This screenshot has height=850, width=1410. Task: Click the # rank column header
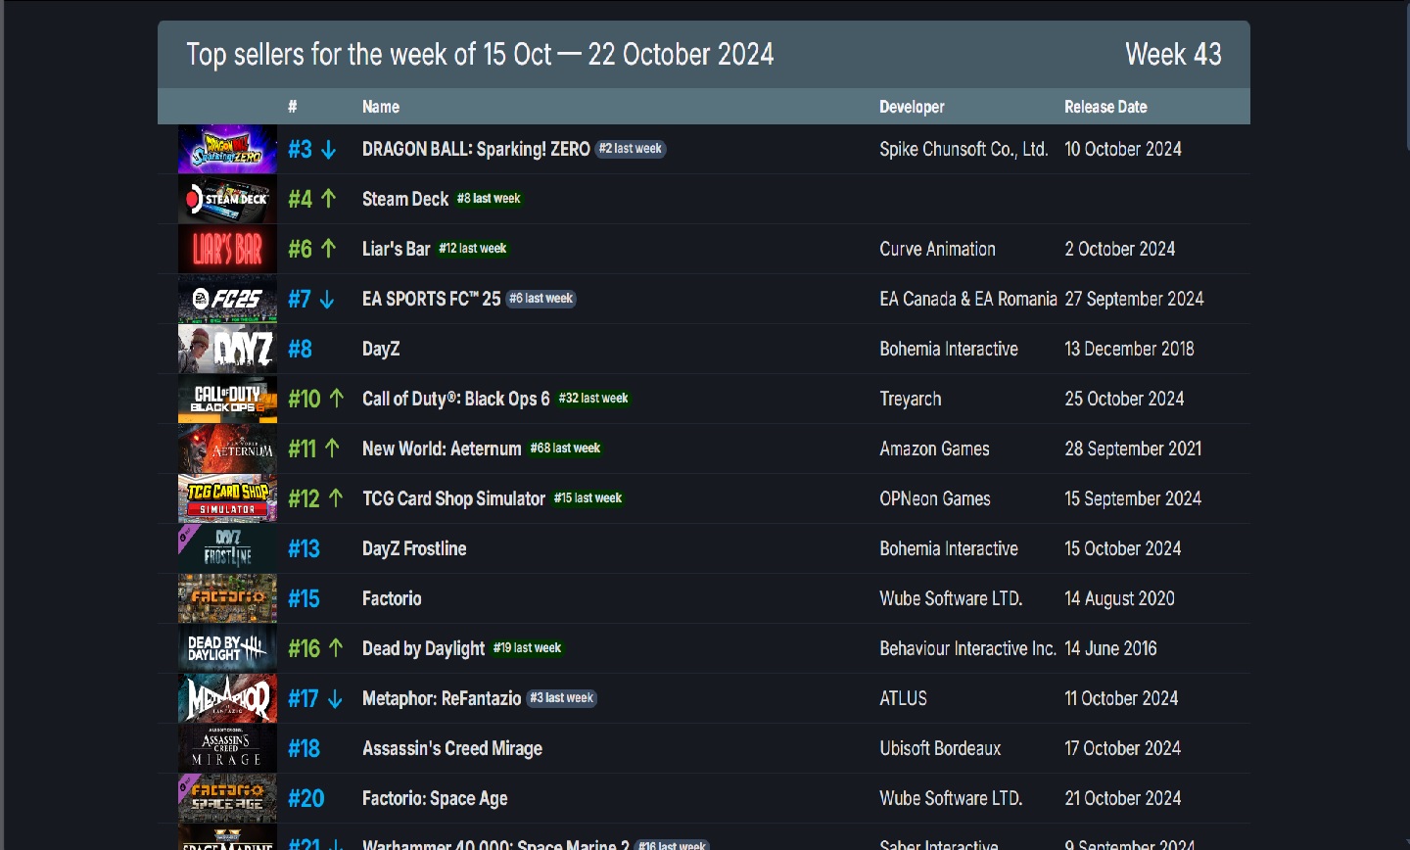pos(293,107)
